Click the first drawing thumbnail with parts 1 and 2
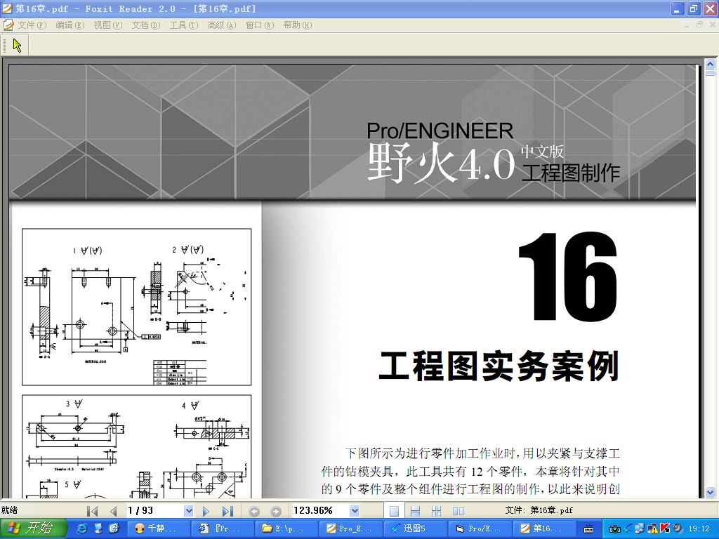 point(137,307)
